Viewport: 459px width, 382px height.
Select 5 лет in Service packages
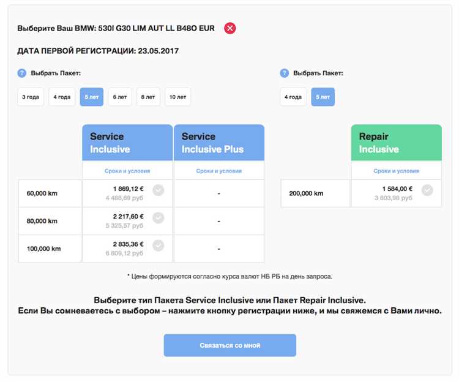92,97
